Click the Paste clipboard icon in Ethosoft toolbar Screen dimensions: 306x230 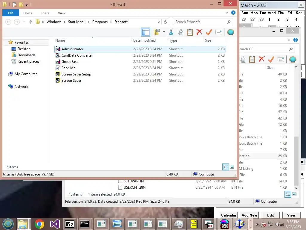[190, 32]
